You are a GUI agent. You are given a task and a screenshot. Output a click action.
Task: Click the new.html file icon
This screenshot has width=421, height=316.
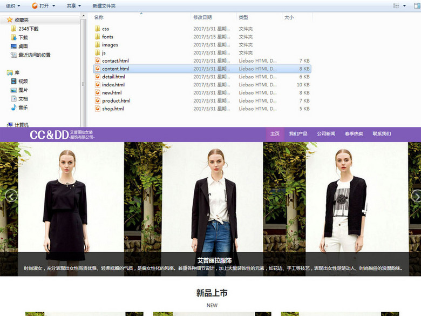(98, 93)
